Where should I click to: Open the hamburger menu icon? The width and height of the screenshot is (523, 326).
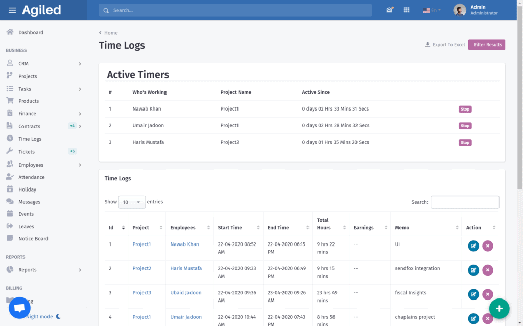pyautogui.click(x=12, y=10)
